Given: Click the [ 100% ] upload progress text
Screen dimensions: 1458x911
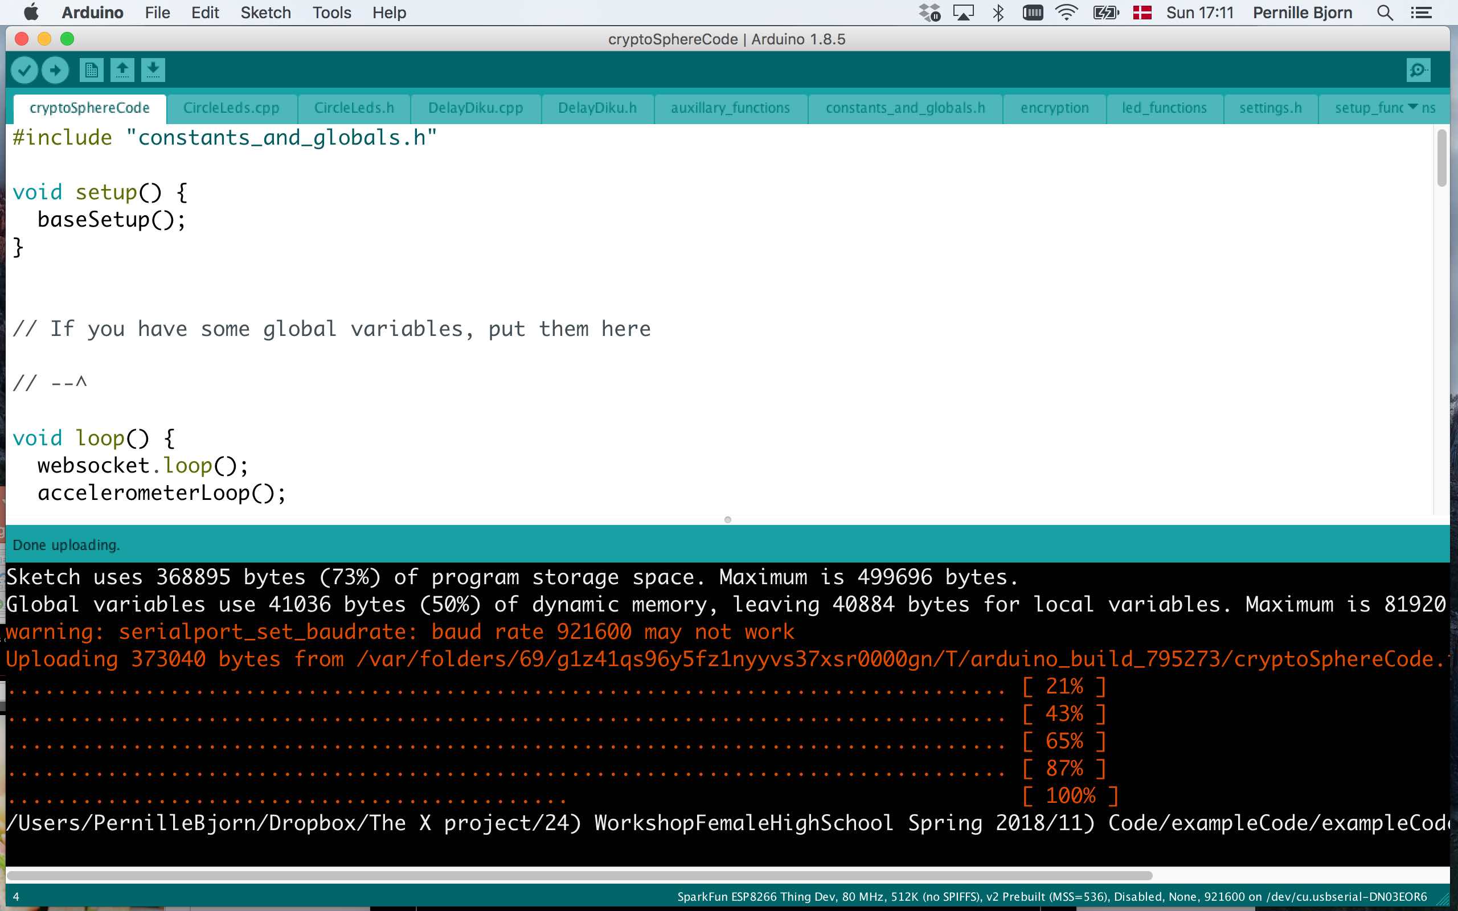Looking at the screenshot, I should tap(1071, 796).
